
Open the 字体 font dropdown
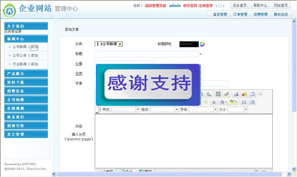[x=203, y=109]
